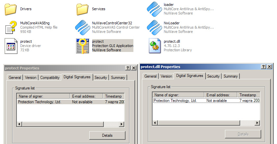This screenshot has width=277, height=144.
Task: Click 'Not available' cell in protect Properties
Action: (x=82, y=102)
